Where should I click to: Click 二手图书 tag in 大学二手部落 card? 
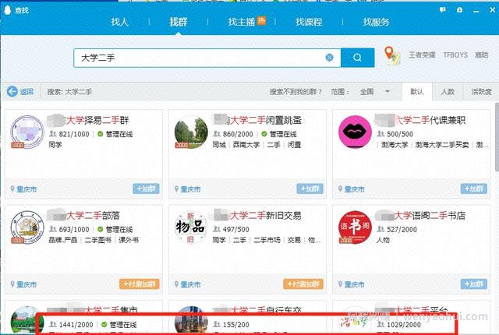[x=98, y=240]
